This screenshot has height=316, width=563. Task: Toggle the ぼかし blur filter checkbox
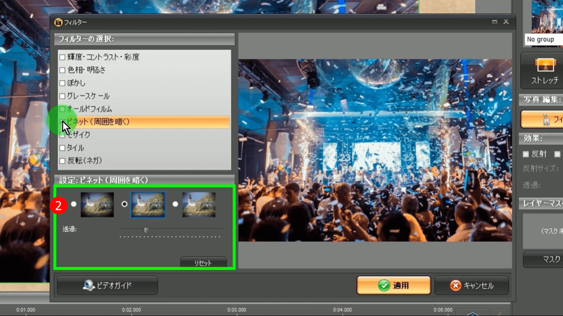click(62, 83)
